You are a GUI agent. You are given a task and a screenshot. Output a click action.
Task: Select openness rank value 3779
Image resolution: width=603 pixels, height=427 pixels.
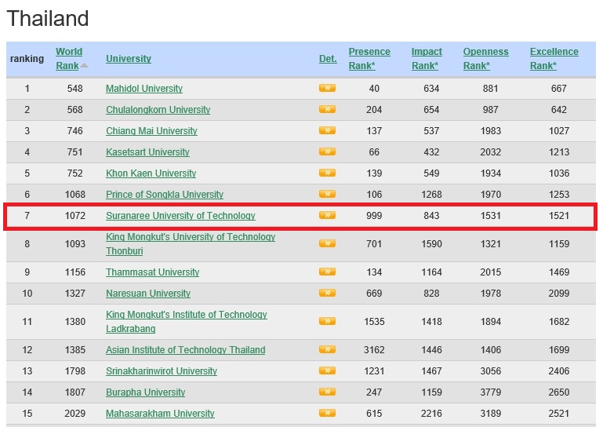[491, 392]
